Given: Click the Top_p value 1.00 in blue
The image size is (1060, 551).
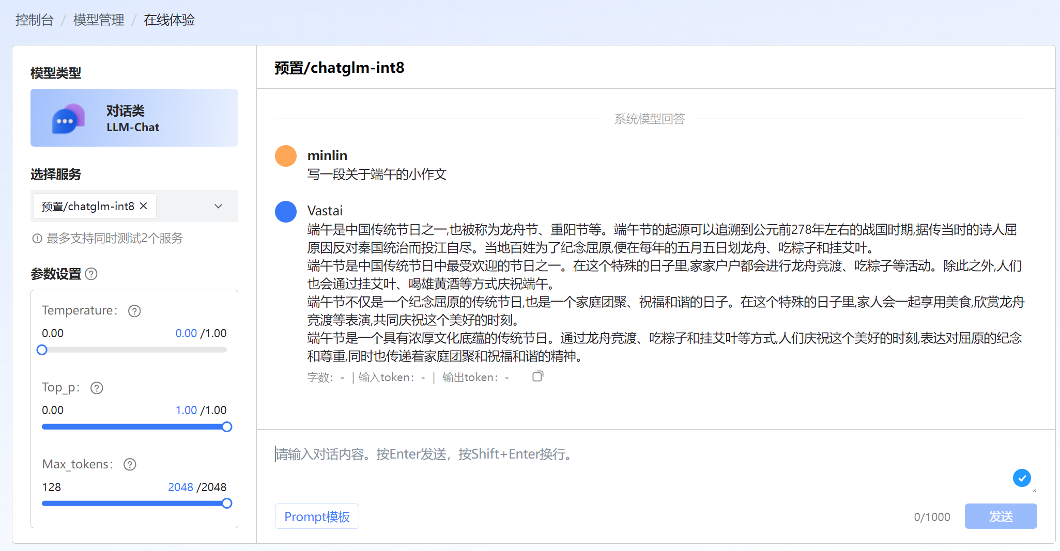Looking at the screenshot, I should [186, 410].
